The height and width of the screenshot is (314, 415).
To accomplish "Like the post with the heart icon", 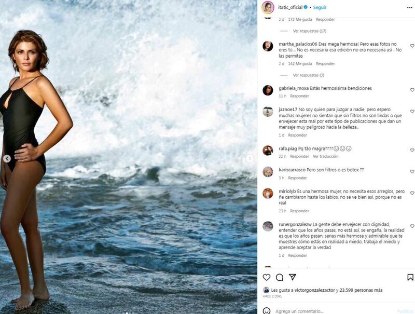I will [267, 277].
